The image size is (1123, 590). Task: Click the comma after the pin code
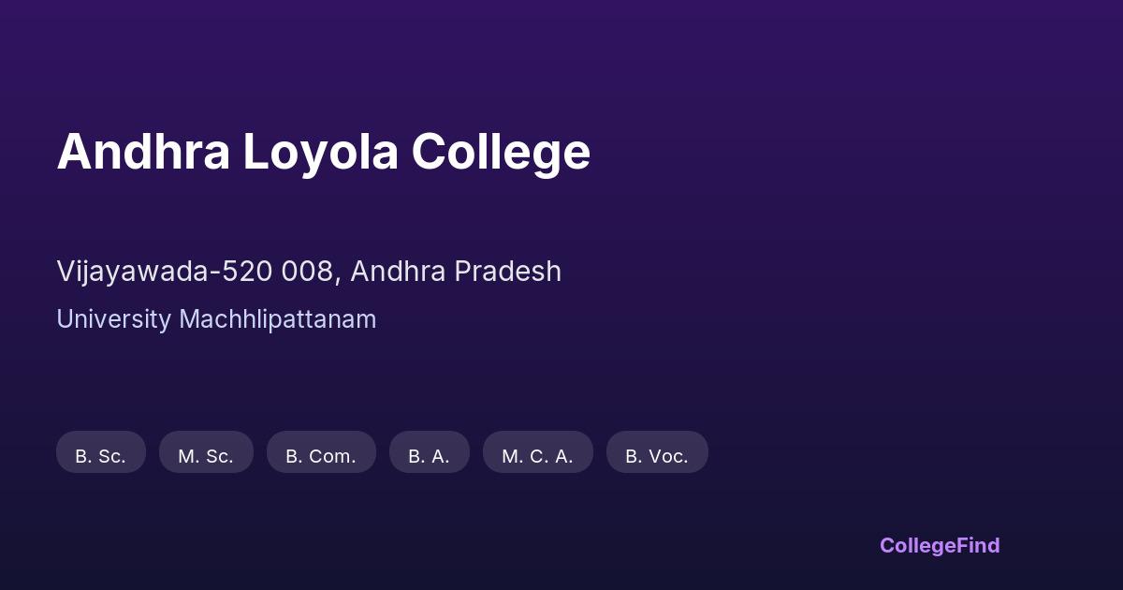point(339,279)
